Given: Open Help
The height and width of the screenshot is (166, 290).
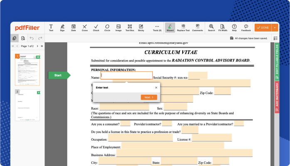Looking at the screenshot, I should (234, 28).
